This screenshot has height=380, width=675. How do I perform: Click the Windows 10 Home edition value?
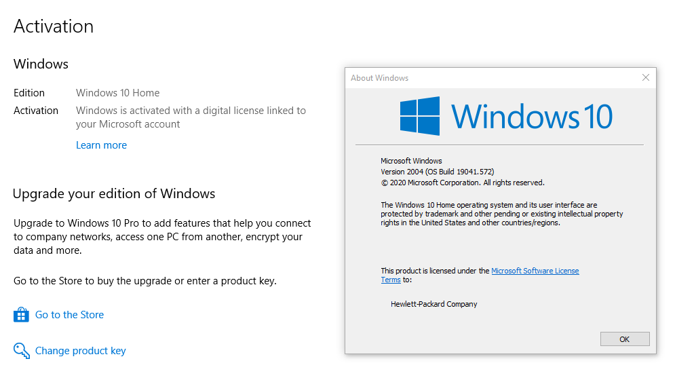(117, 93)
